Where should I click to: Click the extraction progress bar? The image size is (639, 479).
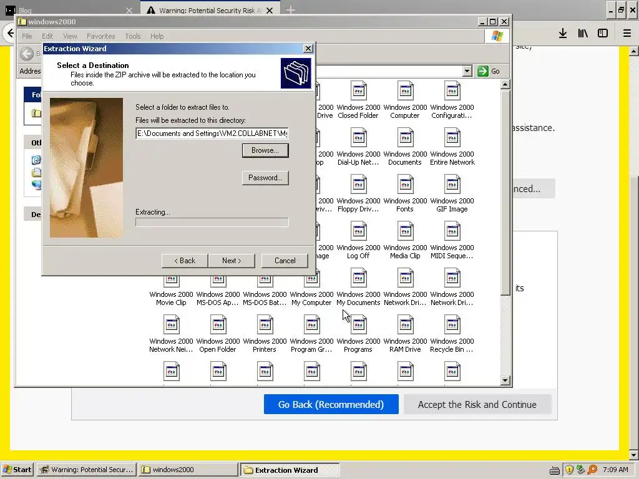point(212,223)
